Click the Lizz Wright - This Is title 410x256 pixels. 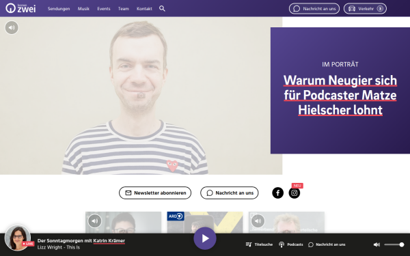59,247
